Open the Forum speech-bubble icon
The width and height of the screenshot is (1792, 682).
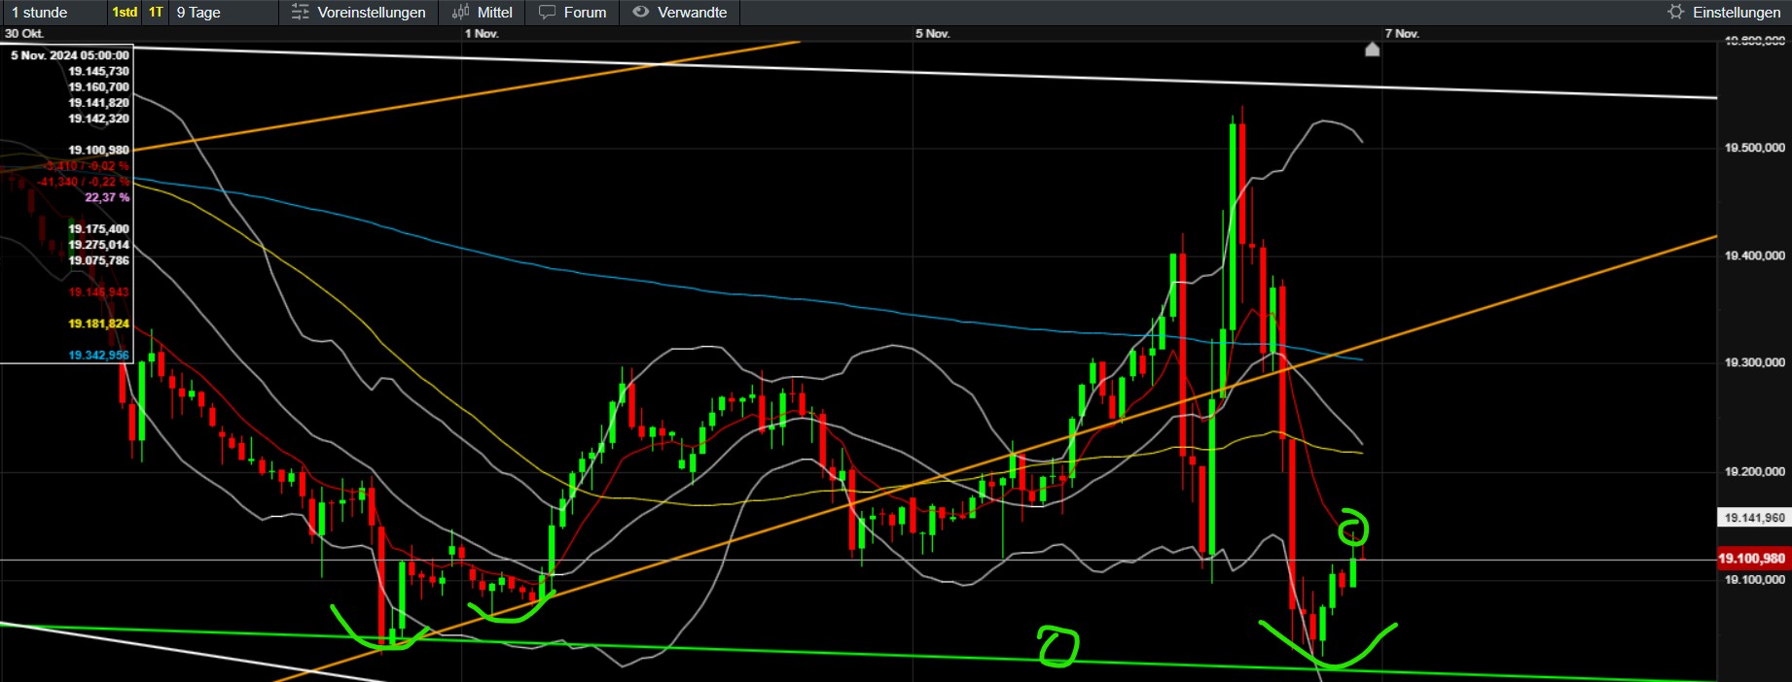click(548, 12)
